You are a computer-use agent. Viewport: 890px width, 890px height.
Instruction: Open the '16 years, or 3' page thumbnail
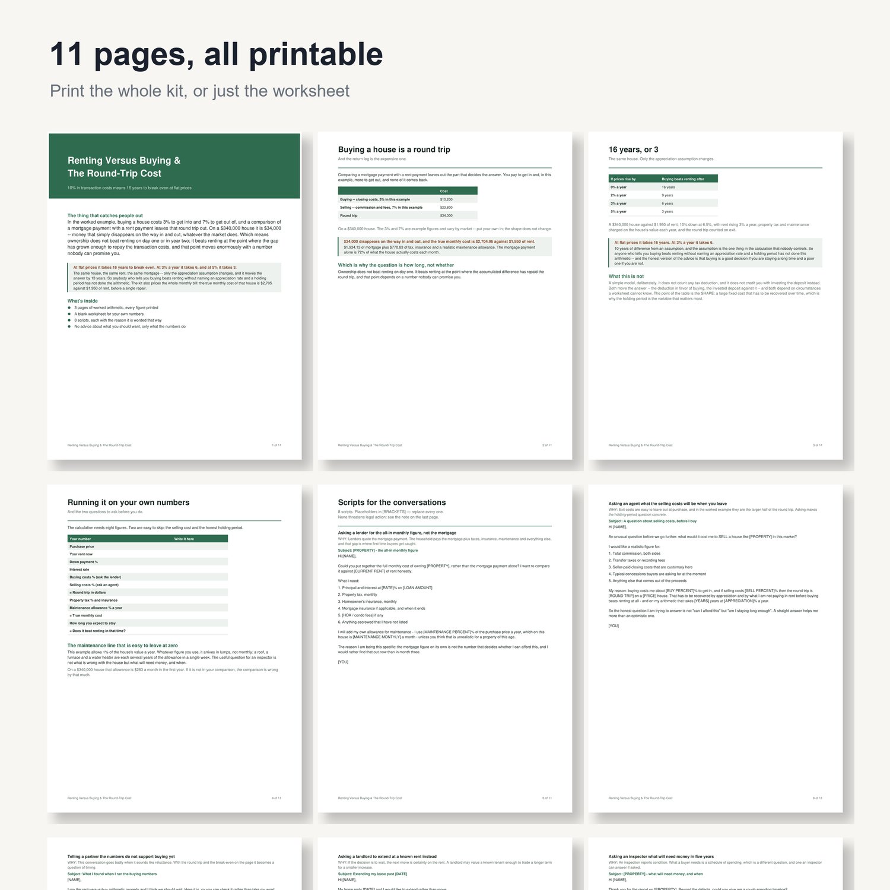click(716, 296)
